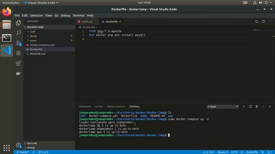Expand the OUTLINE section

49,143
